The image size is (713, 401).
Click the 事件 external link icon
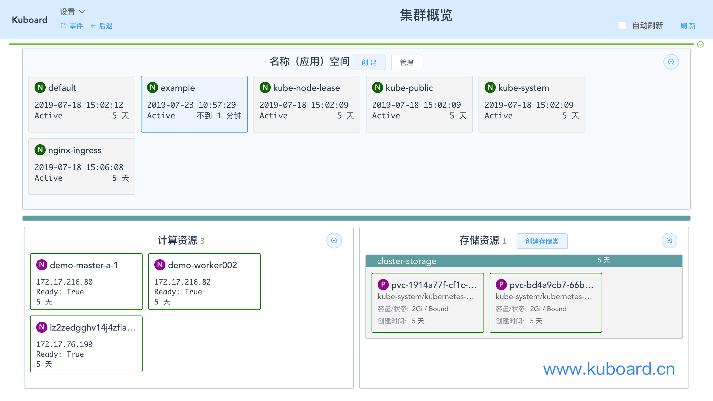coord(64,26)
